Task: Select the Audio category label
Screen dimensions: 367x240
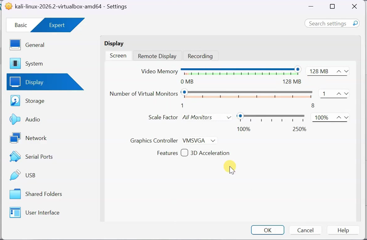Action: (33, 120)
